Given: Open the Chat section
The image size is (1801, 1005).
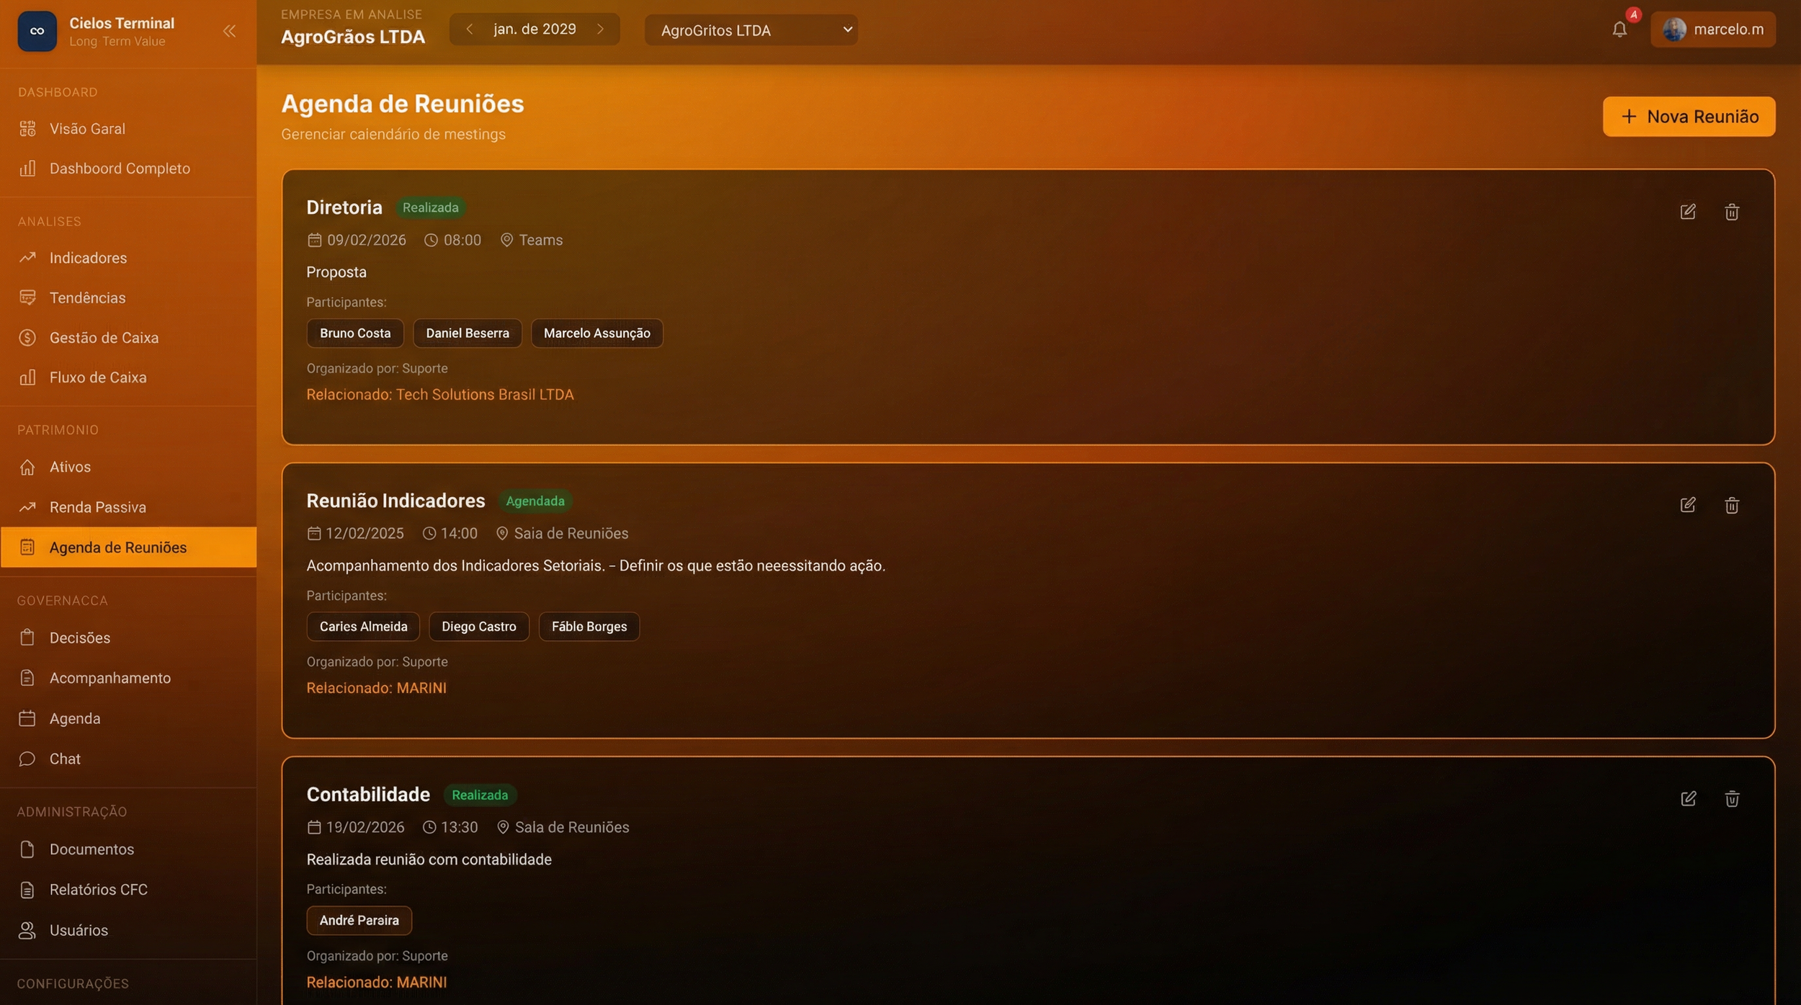Looking at the screenshot, I should pos(65,759).
